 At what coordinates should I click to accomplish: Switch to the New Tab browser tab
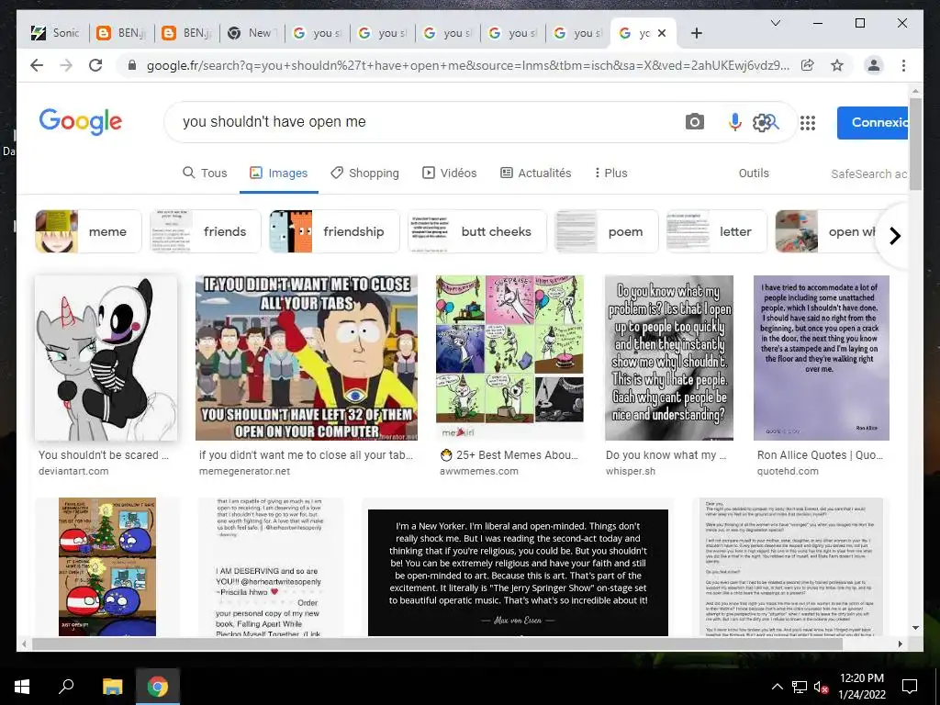tap(252, 33)
